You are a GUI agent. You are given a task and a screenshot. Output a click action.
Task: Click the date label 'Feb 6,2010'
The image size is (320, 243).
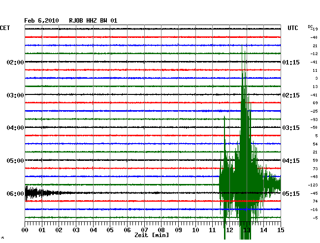coord(41,21)
